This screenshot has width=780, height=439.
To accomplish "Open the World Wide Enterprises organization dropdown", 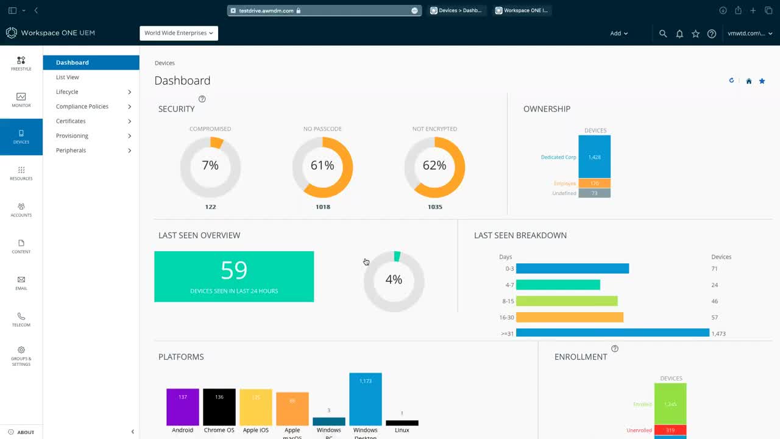I will pos(179,33).
